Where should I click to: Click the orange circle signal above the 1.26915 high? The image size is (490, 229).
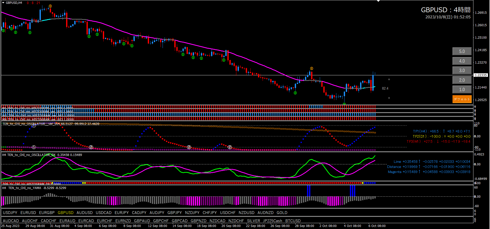pos(50,6)
